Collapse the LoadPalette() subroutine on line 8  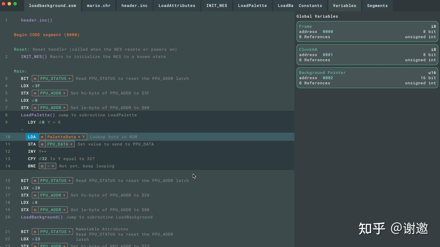(38, 115)
